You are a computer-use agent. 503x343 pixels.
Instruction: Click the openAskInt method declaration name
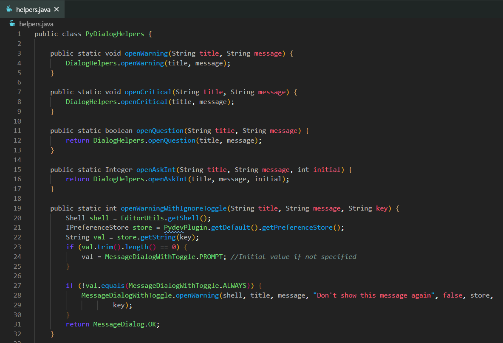(x=156, y=169)
